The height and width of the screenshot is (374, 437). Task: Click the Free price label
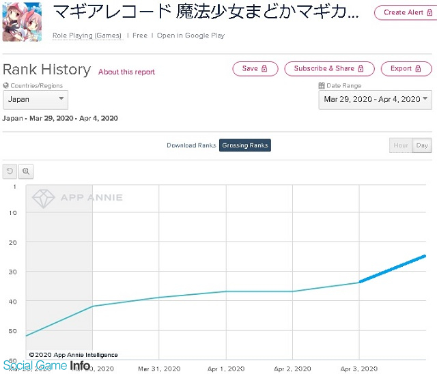coord(140,35)
